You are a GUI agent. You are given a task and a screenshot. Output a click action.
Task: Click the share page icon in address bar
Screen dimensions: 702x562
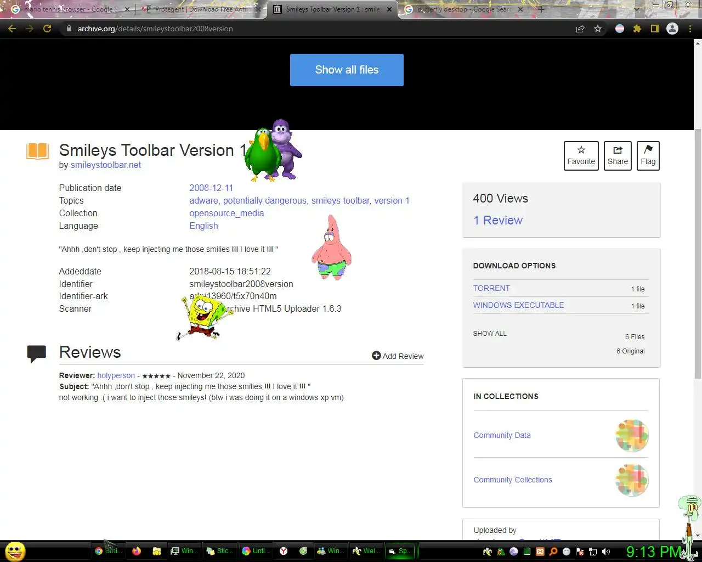[x=580, y=29]
